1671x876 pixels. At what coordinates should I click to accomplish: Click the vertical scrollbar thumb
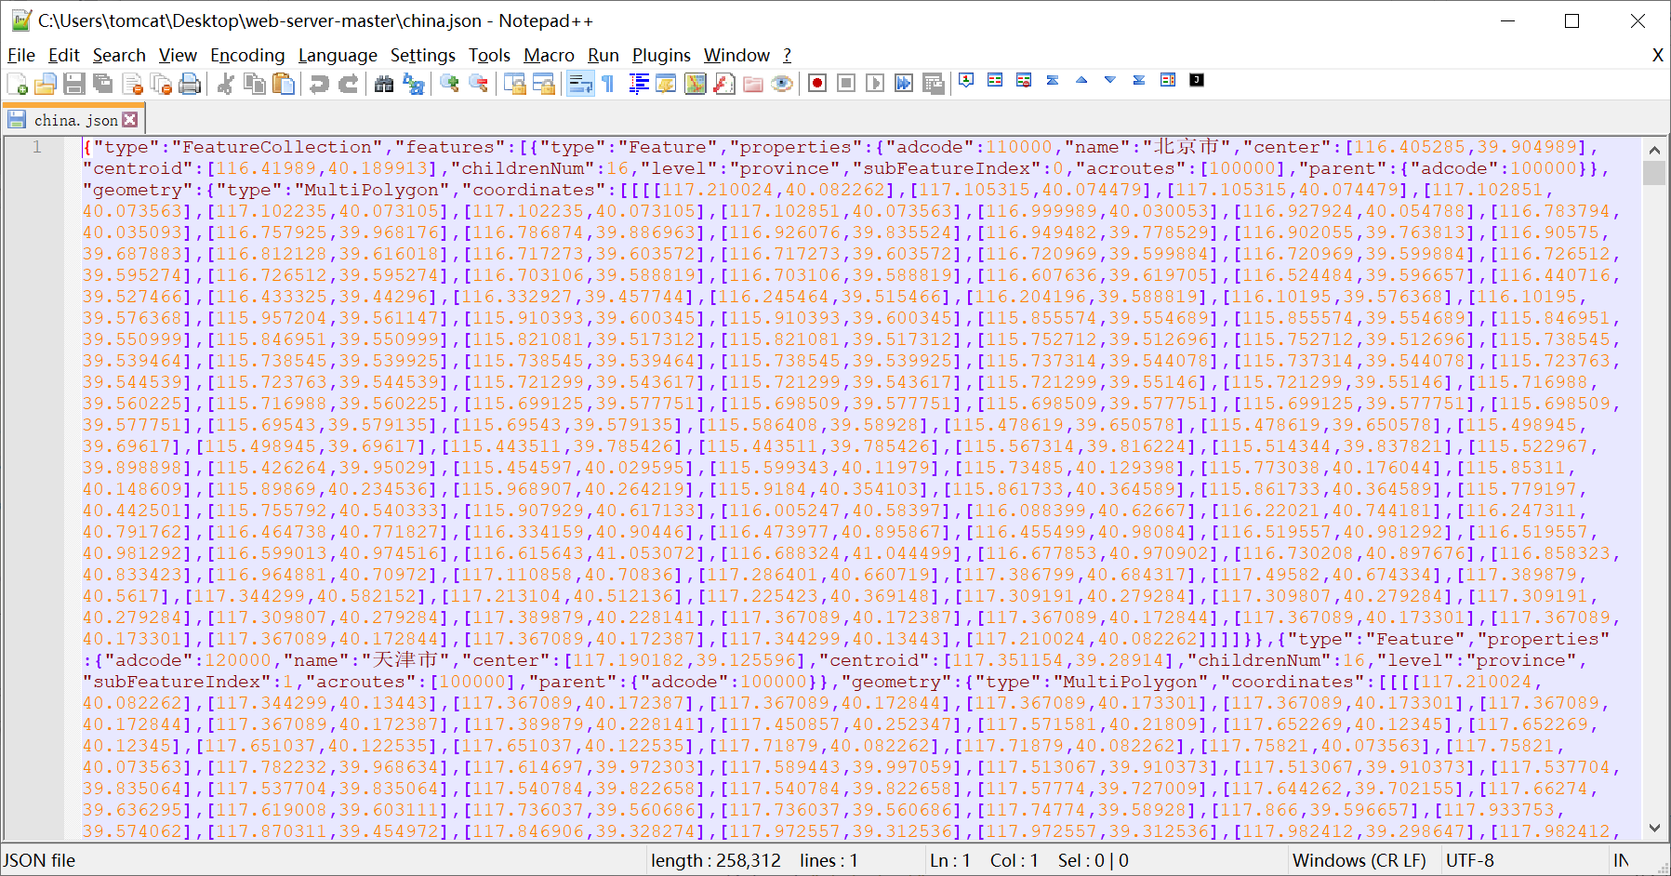[1653, 173]
